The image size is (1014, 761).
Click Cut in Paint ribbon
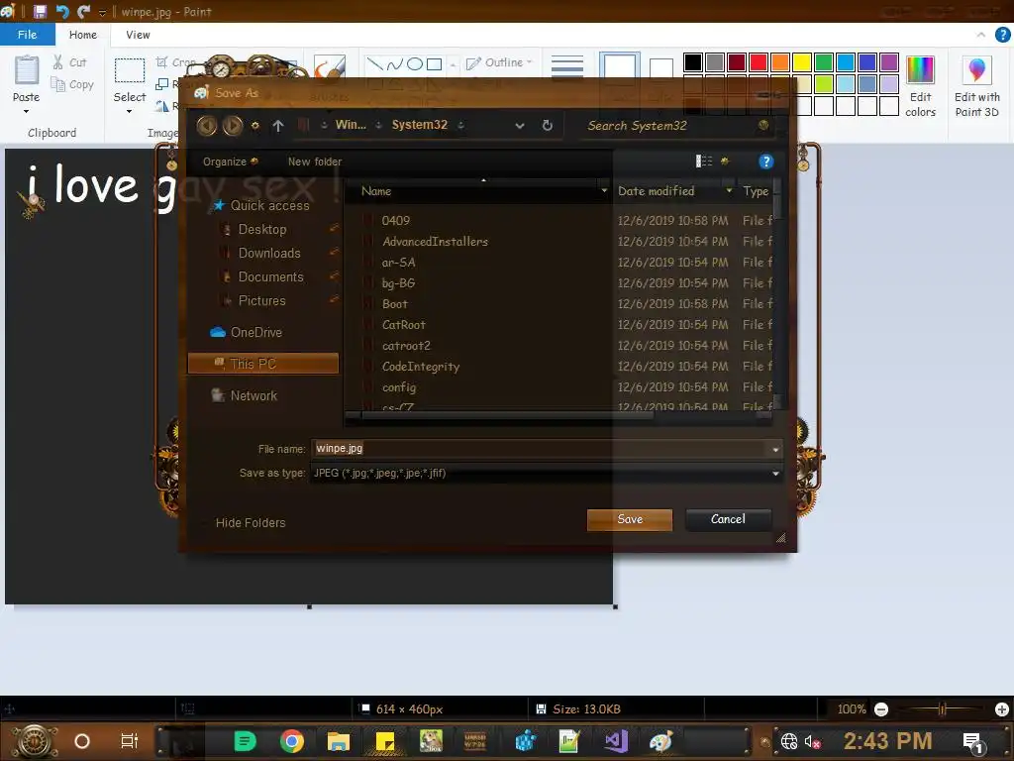70,62
